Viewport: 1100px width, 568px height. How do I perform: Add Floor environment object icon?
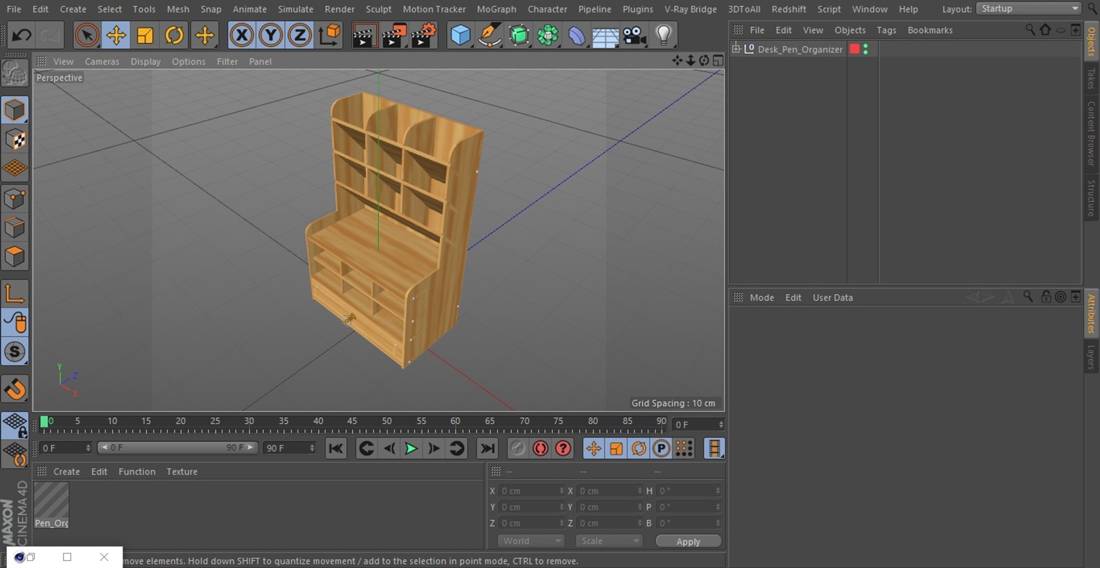pos(605,37)
